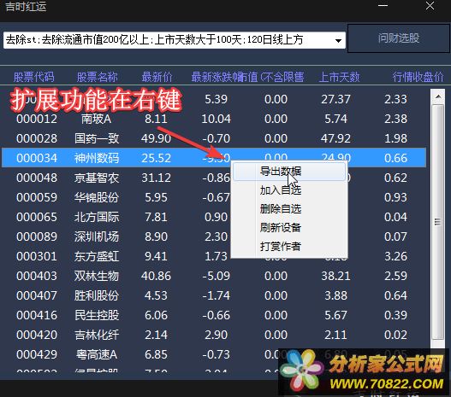
Task: Select the 吉林化纤 row
Action: coord(214,335)
